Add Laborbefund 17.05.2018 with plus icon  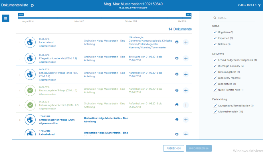[186, 134]
